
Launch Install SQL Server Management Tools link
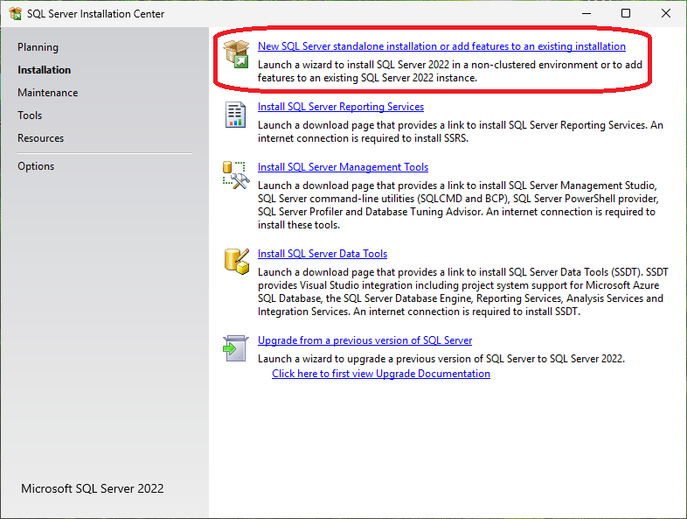pyautogui.click(x=343, y=167)
